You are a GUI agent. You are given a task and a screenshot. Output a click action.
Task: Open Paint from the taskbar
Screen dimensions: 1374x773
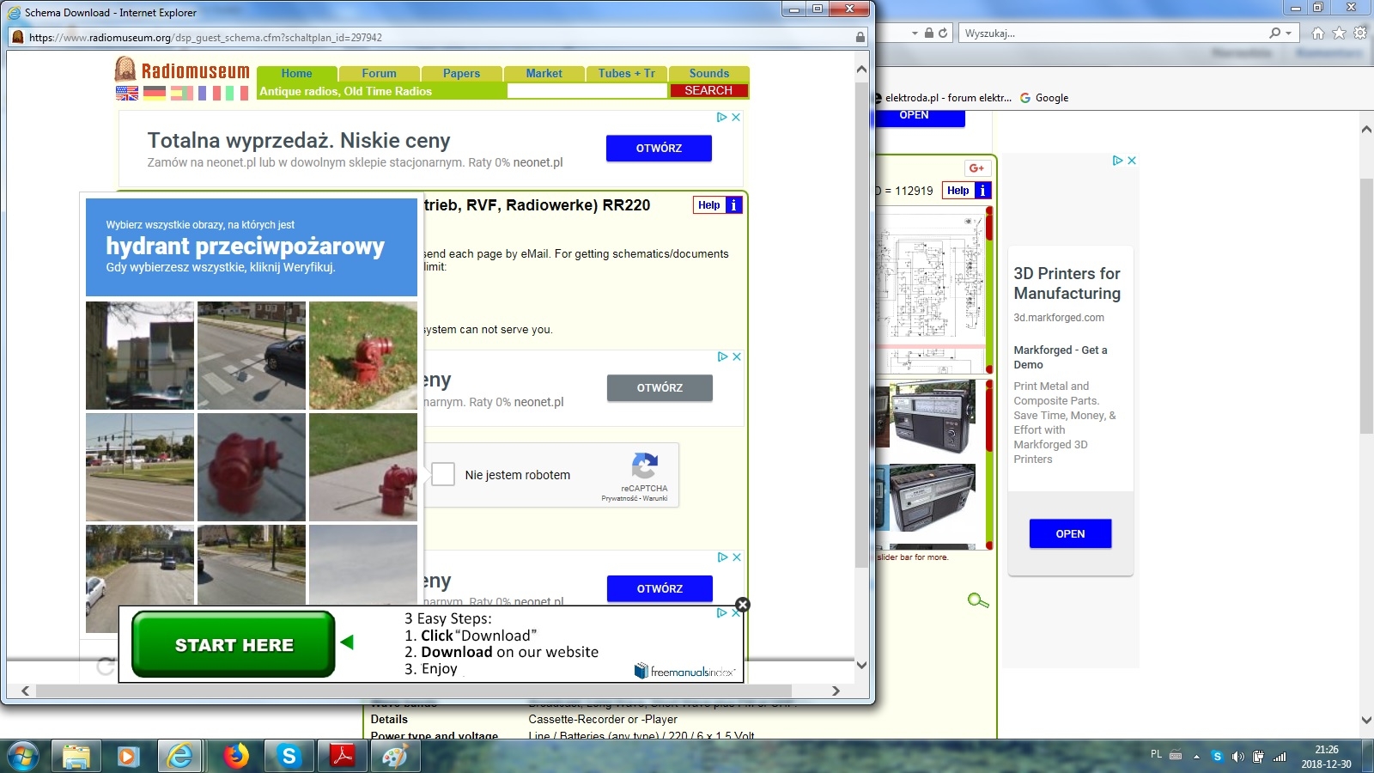[395, 756]
